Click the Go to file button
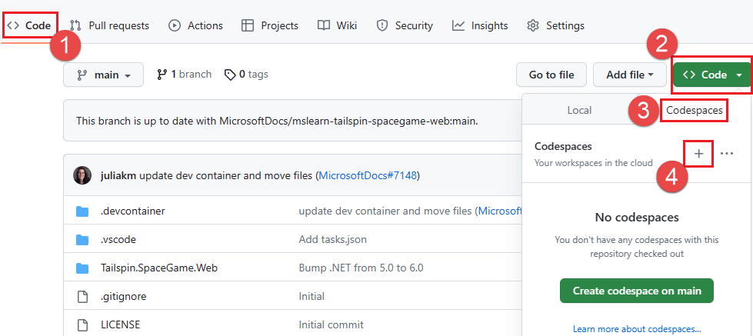Image resolution: width=753 pixels, height=336 pixels. pyautogui.click(x=551, y=75)
